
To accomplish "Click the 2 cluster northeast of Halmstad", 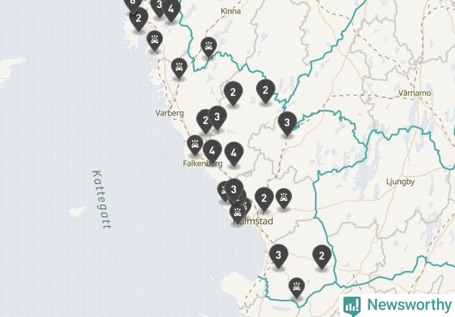I will 264,200.
